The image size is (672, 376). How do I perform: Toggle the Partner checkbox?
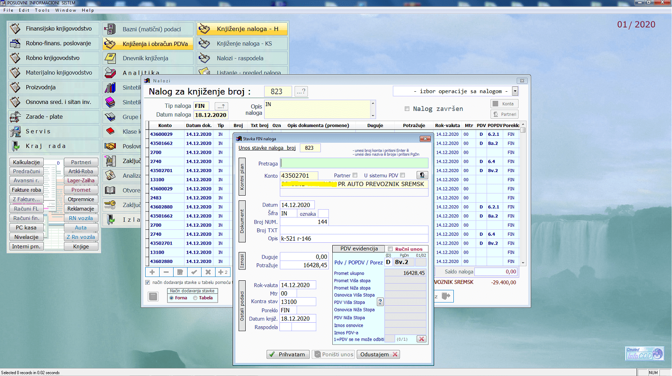pos(355,176)
